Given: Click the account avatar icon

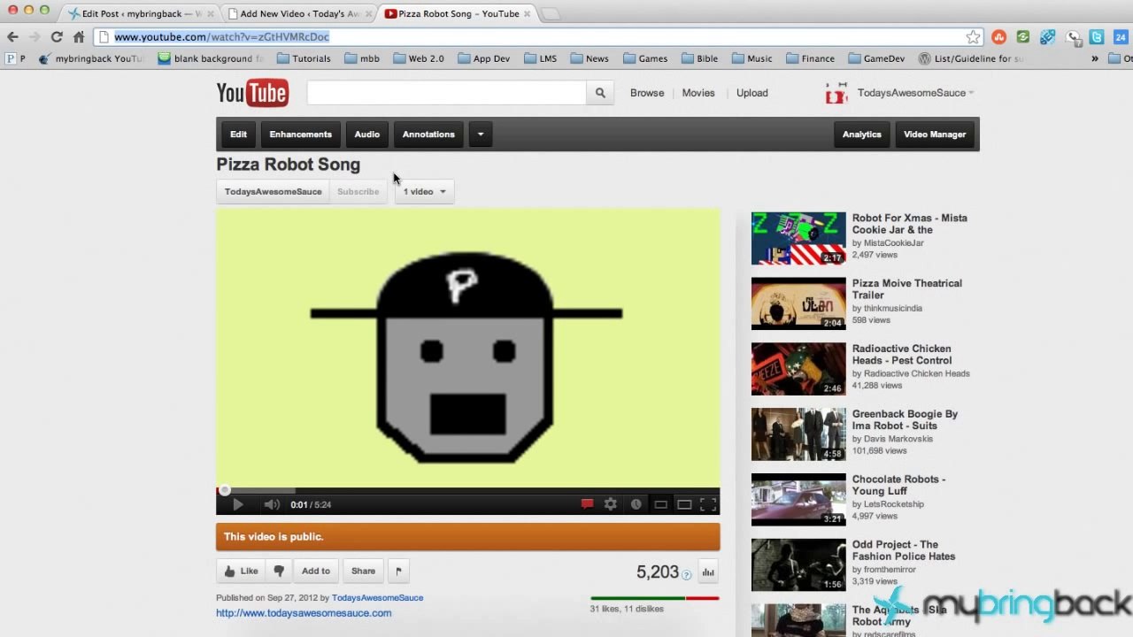Looking at the screenshot, I should 836,93.
